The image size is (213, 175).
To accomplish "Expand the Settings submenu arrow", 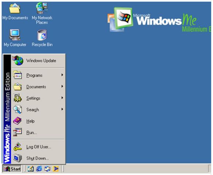I will [62, 98].
